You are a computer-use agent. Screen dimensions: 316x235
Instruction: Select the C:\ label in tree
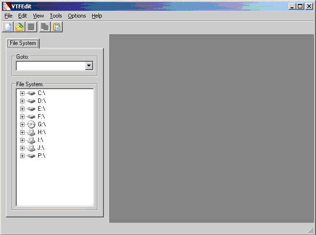tap(42, 93)
